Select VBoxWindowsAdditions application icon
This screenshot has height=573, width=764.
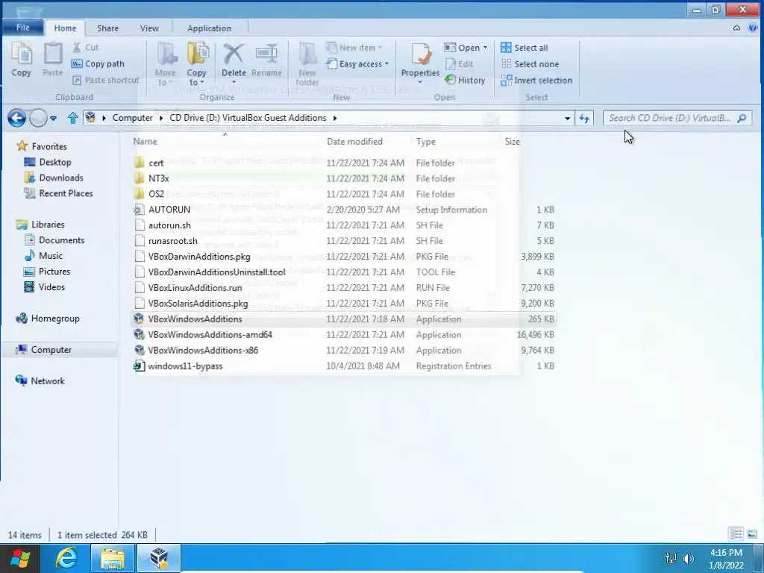tap(140, 319)
